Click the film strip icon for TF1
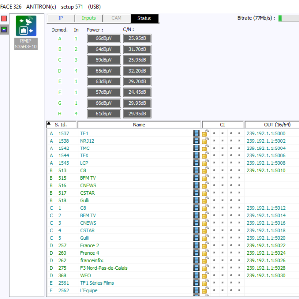Image resolution: width=299 pixels, height=299 pixels. coord(197,134)
